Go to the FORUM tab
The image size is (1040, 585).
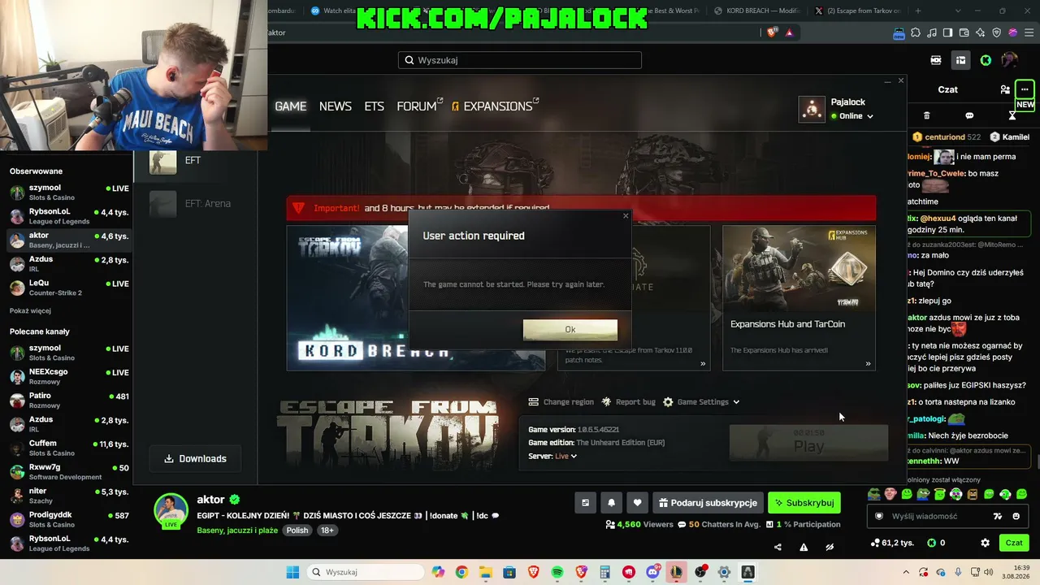coord(419,106)
